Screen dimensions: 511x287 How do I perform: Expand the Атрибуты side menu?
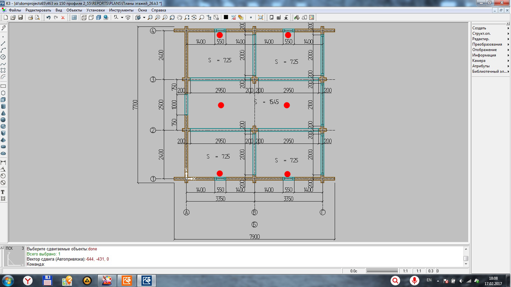coord(491,66)
